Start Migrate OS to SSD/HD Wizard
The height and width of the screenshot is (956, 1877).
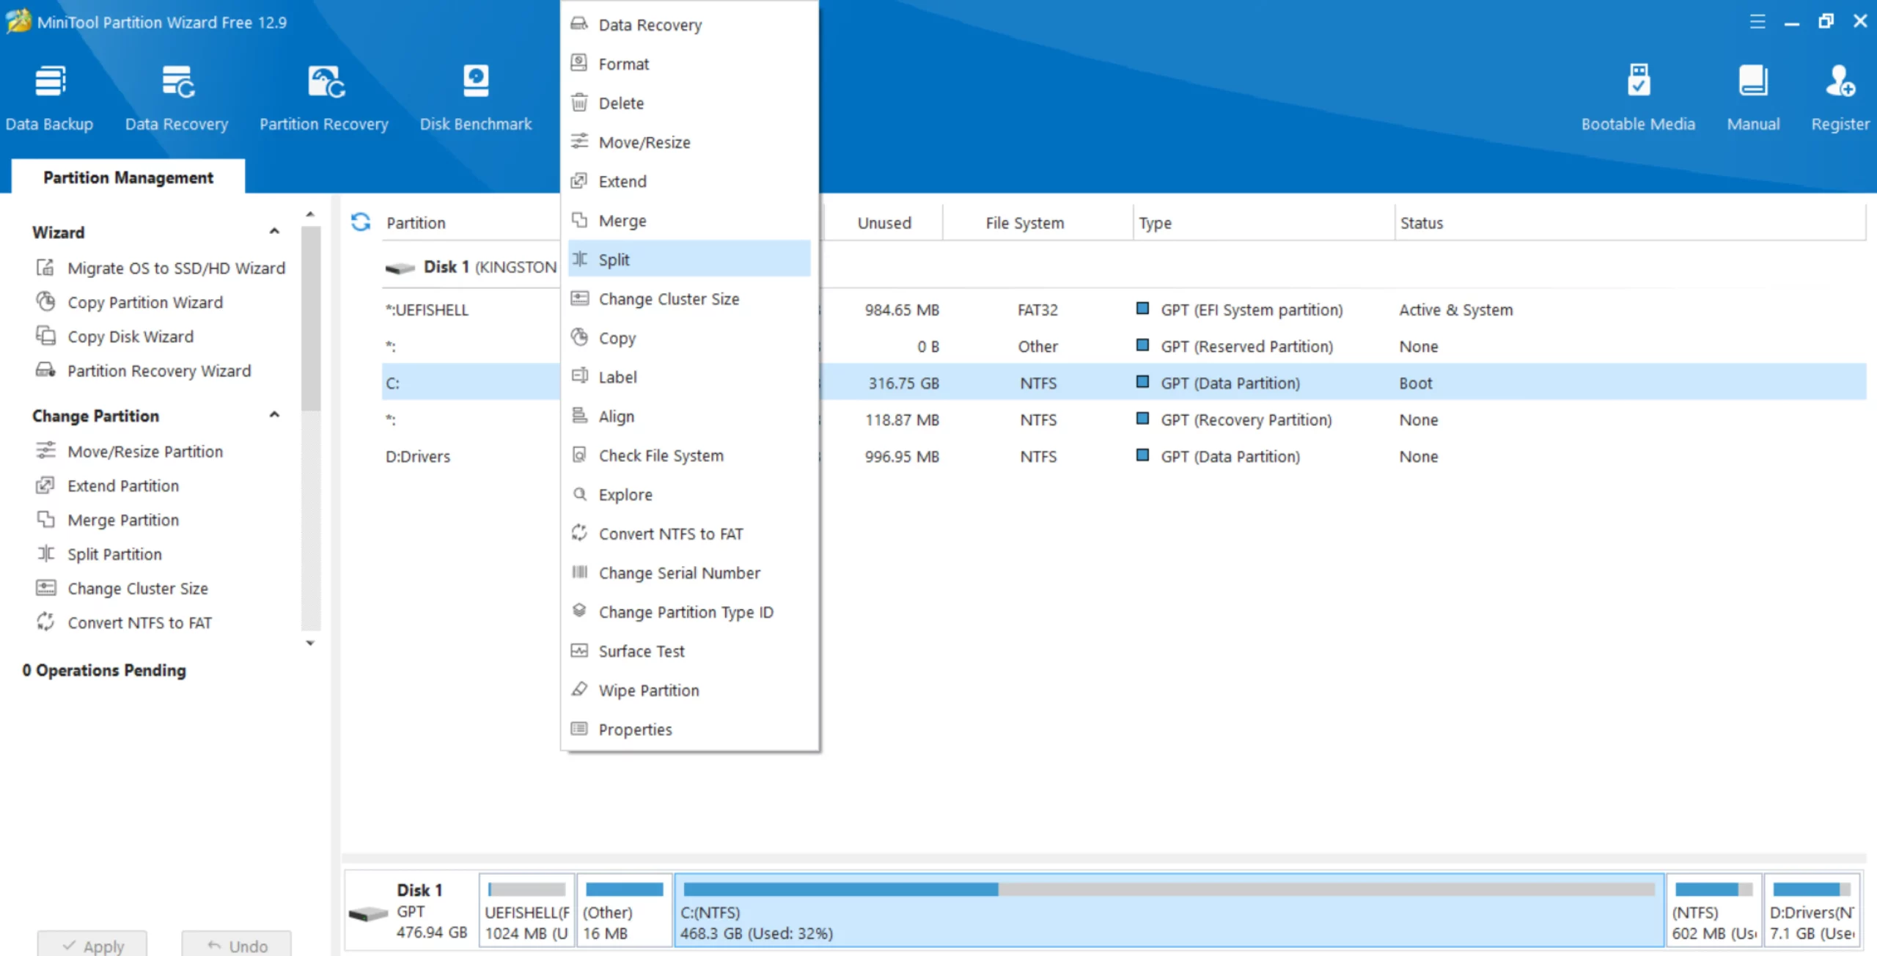pos(175,268)
